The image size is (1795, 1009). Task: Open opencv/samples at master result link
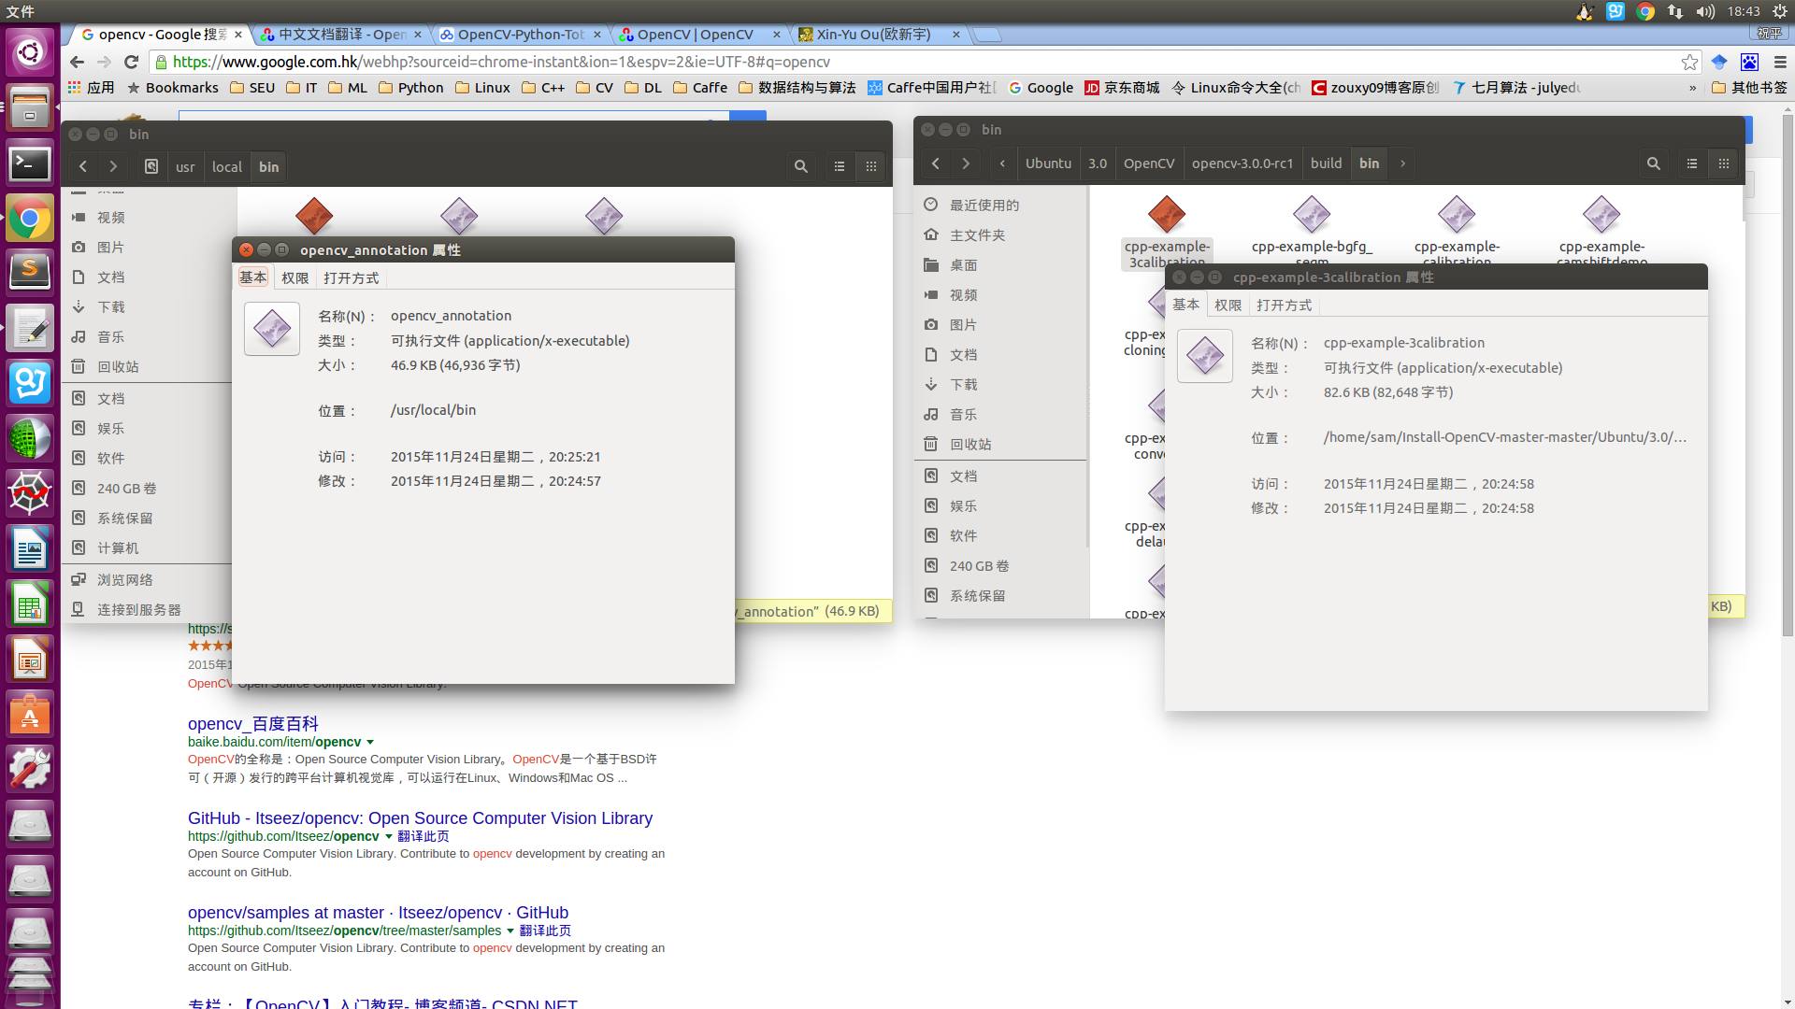pyautogui.click(x=378, y=913)
